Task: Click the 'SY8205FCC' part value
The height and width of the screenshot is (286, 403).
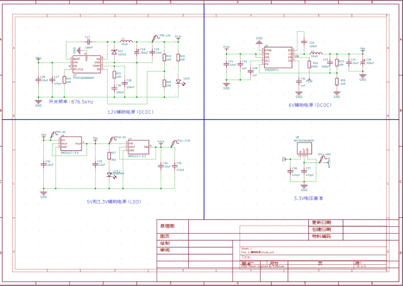Action: coord(271,70)
